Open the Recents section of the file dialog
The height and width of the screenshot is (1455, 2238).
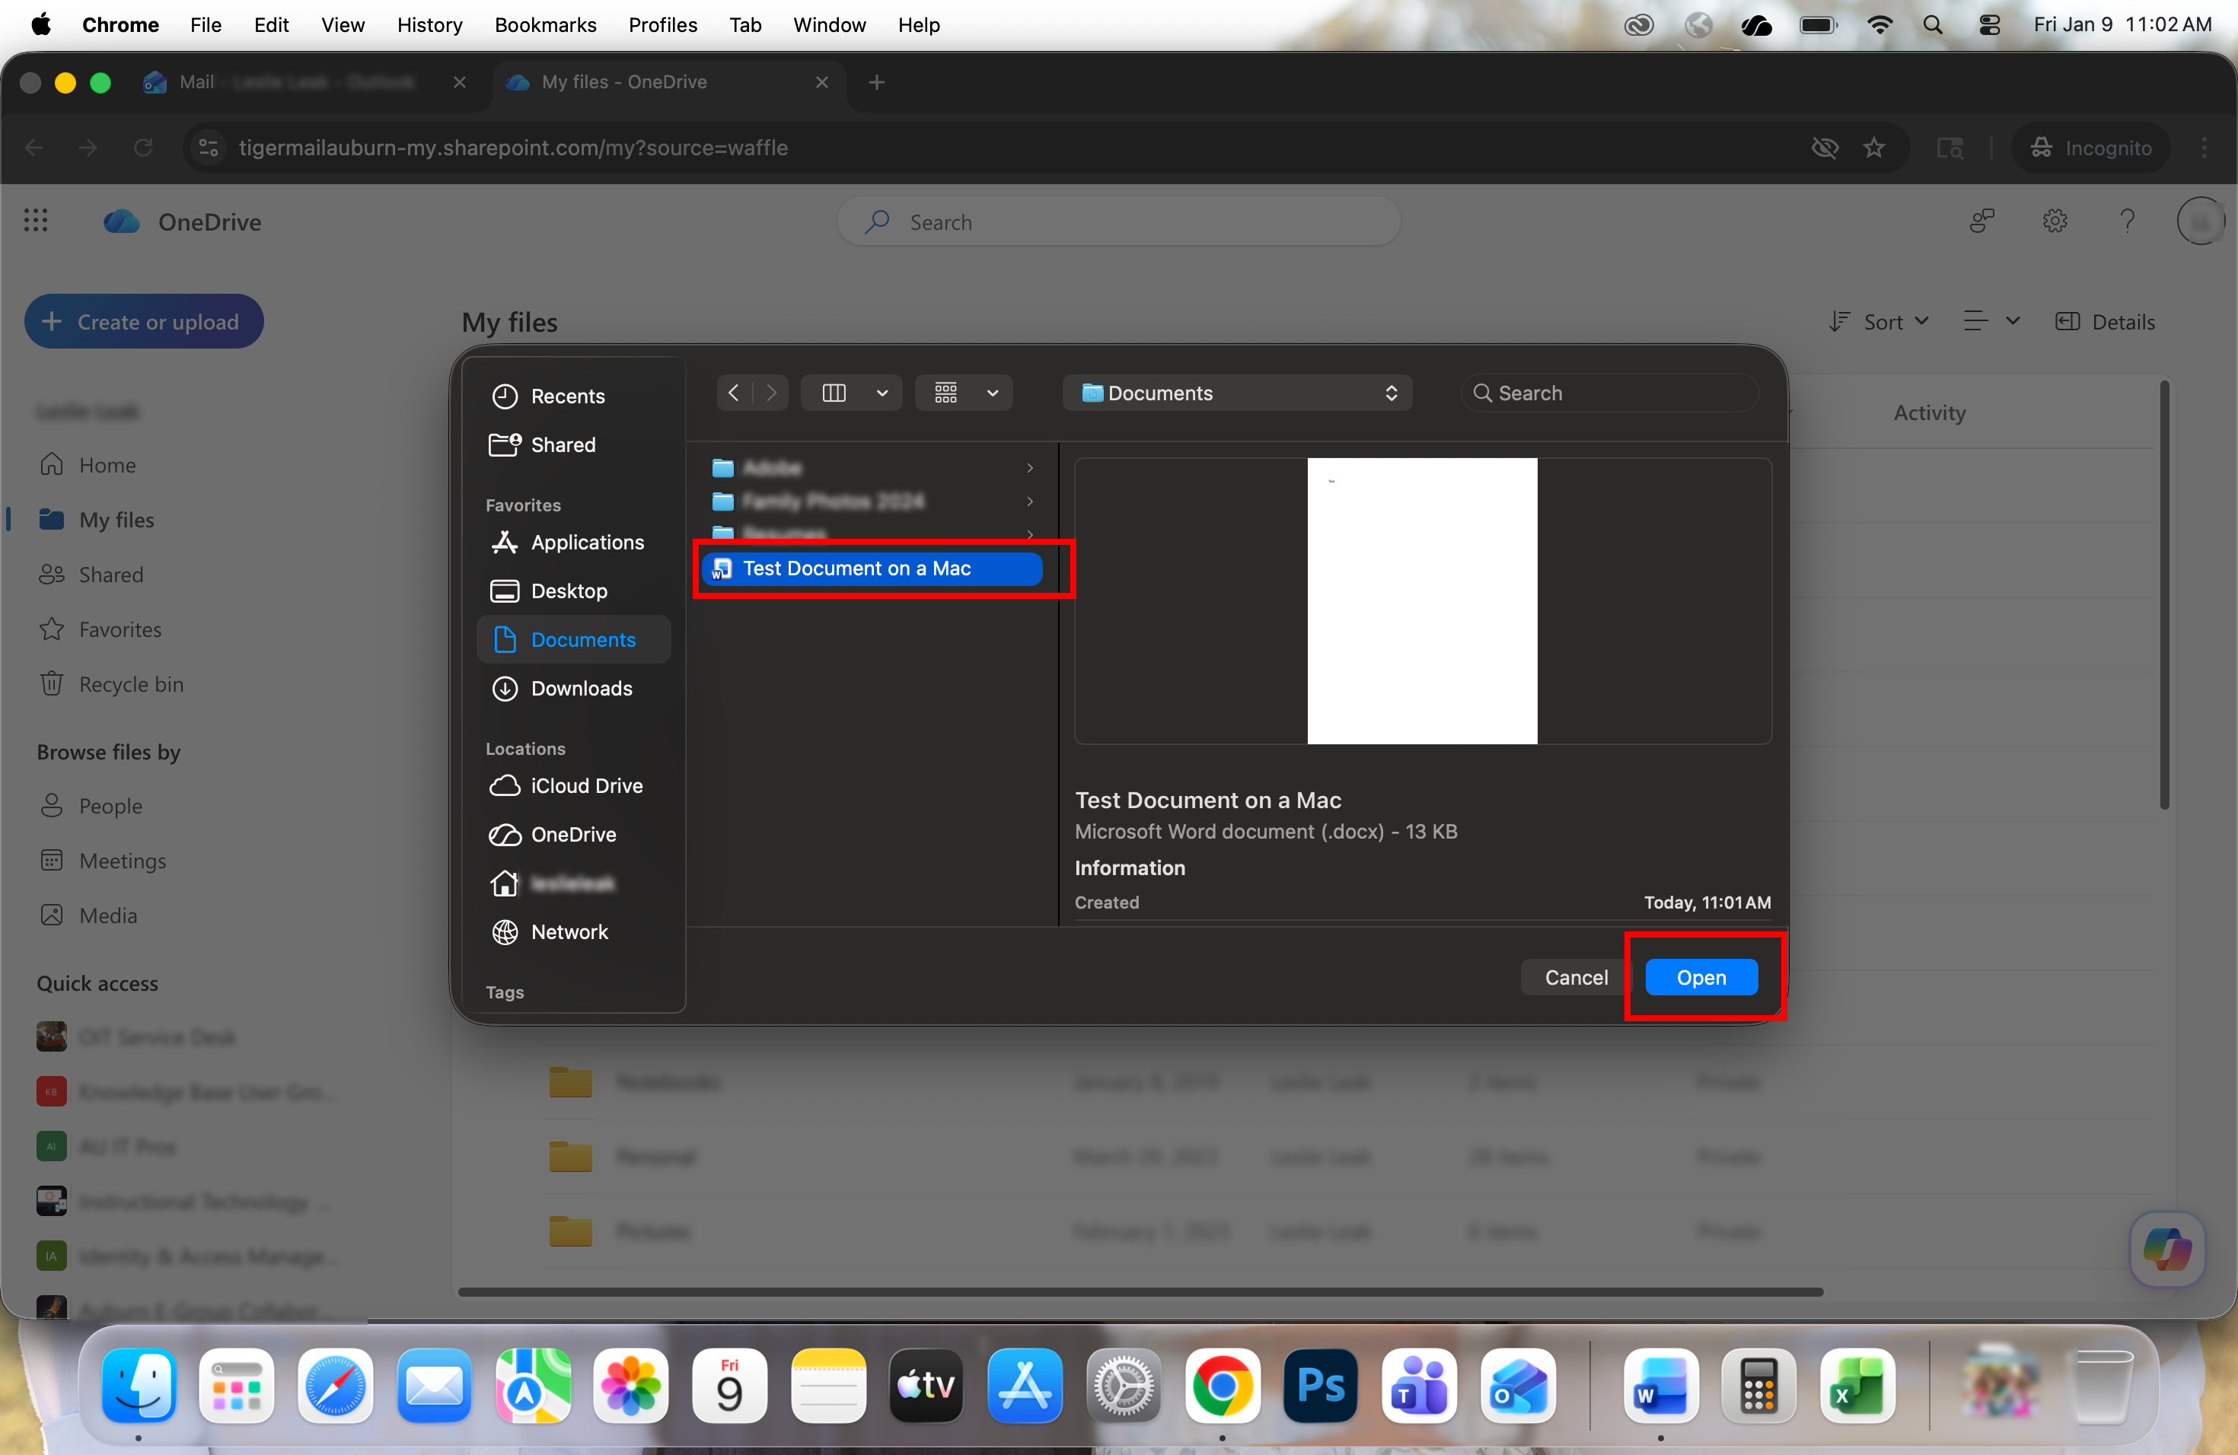click(x=567, y=396)
